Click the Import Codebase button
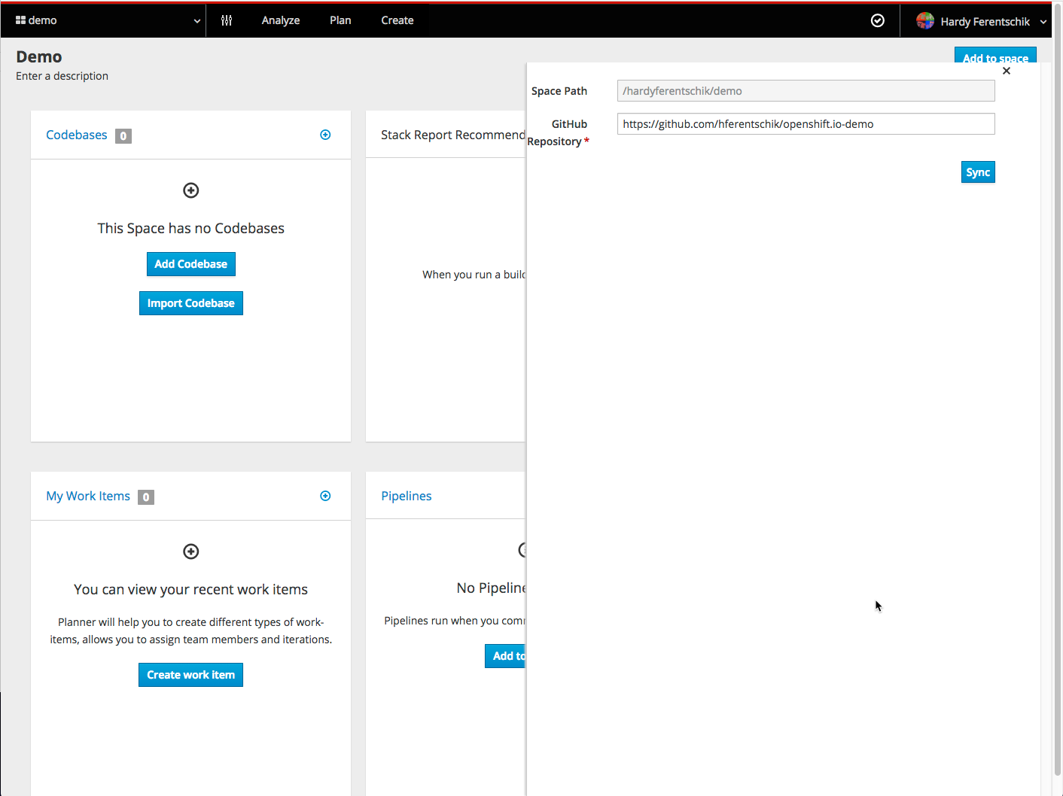This screenshot has width=1063, height=796. coord(190,302)
